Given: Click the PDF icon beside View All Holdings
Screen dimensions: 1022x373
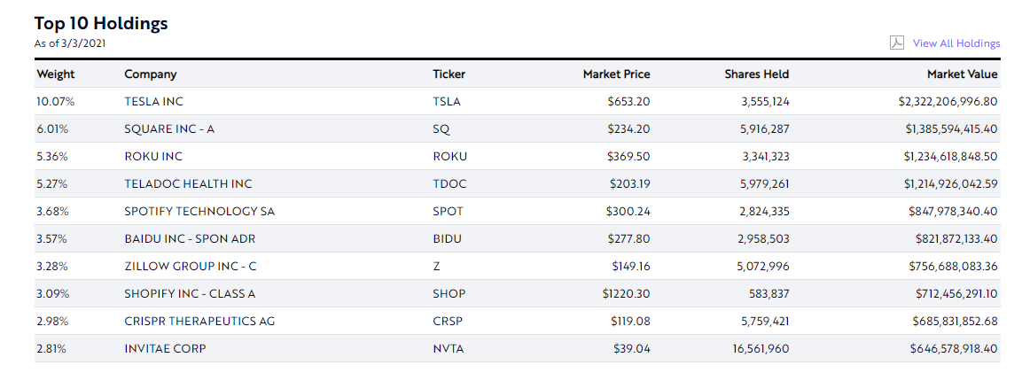Looking at the screenshot, I should click(x=897, y=43).
